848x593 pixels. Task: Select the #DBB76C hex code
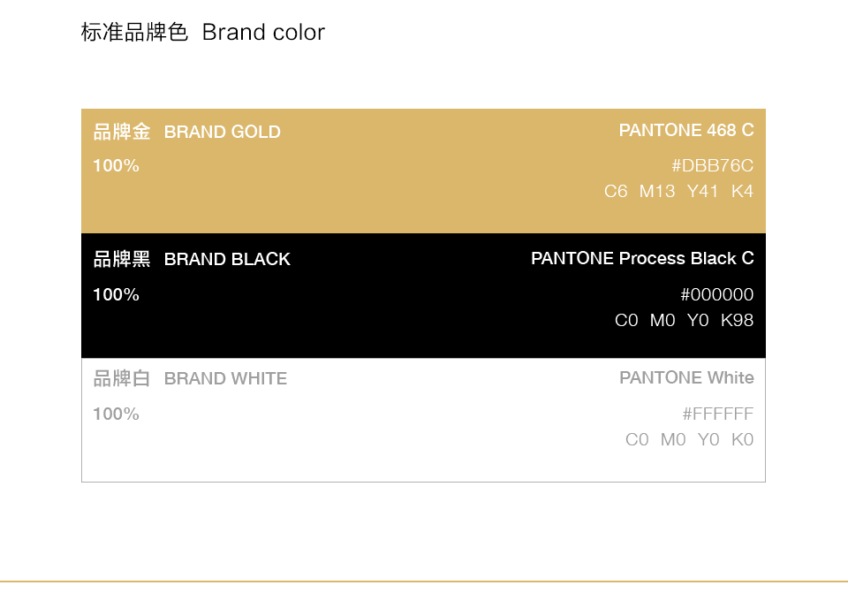click(x=712, y=166)
